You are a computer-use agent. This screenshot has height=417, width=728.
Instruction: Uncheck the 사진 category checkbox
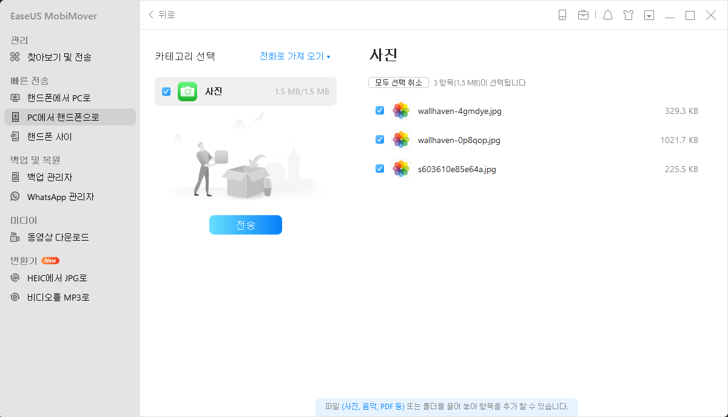pyautogui.click(x=166, y=92)
